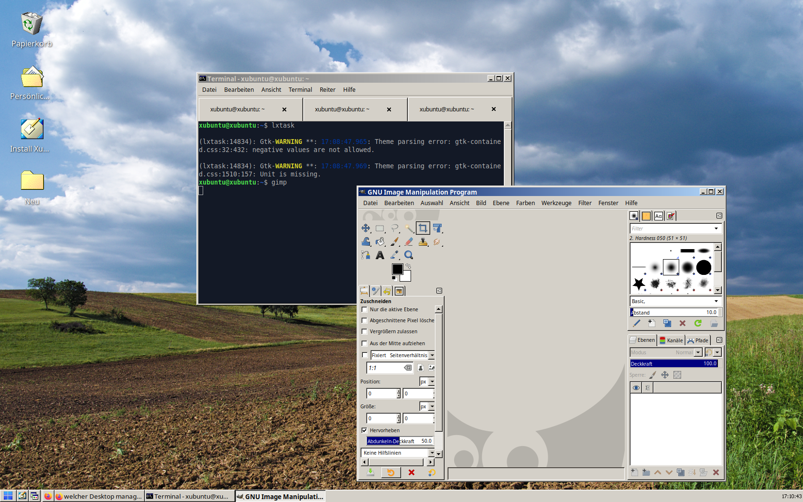Open the Filter menu in GIMP
The image size is (803, 502).
pos(585,203)
